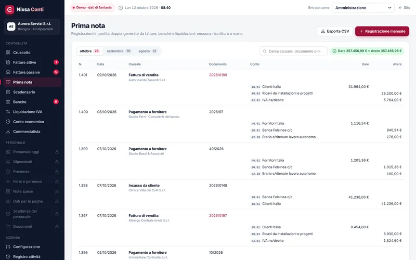
Task: Click Clinica Villa dei Colli S.r.l.
Action: point(147,190)
